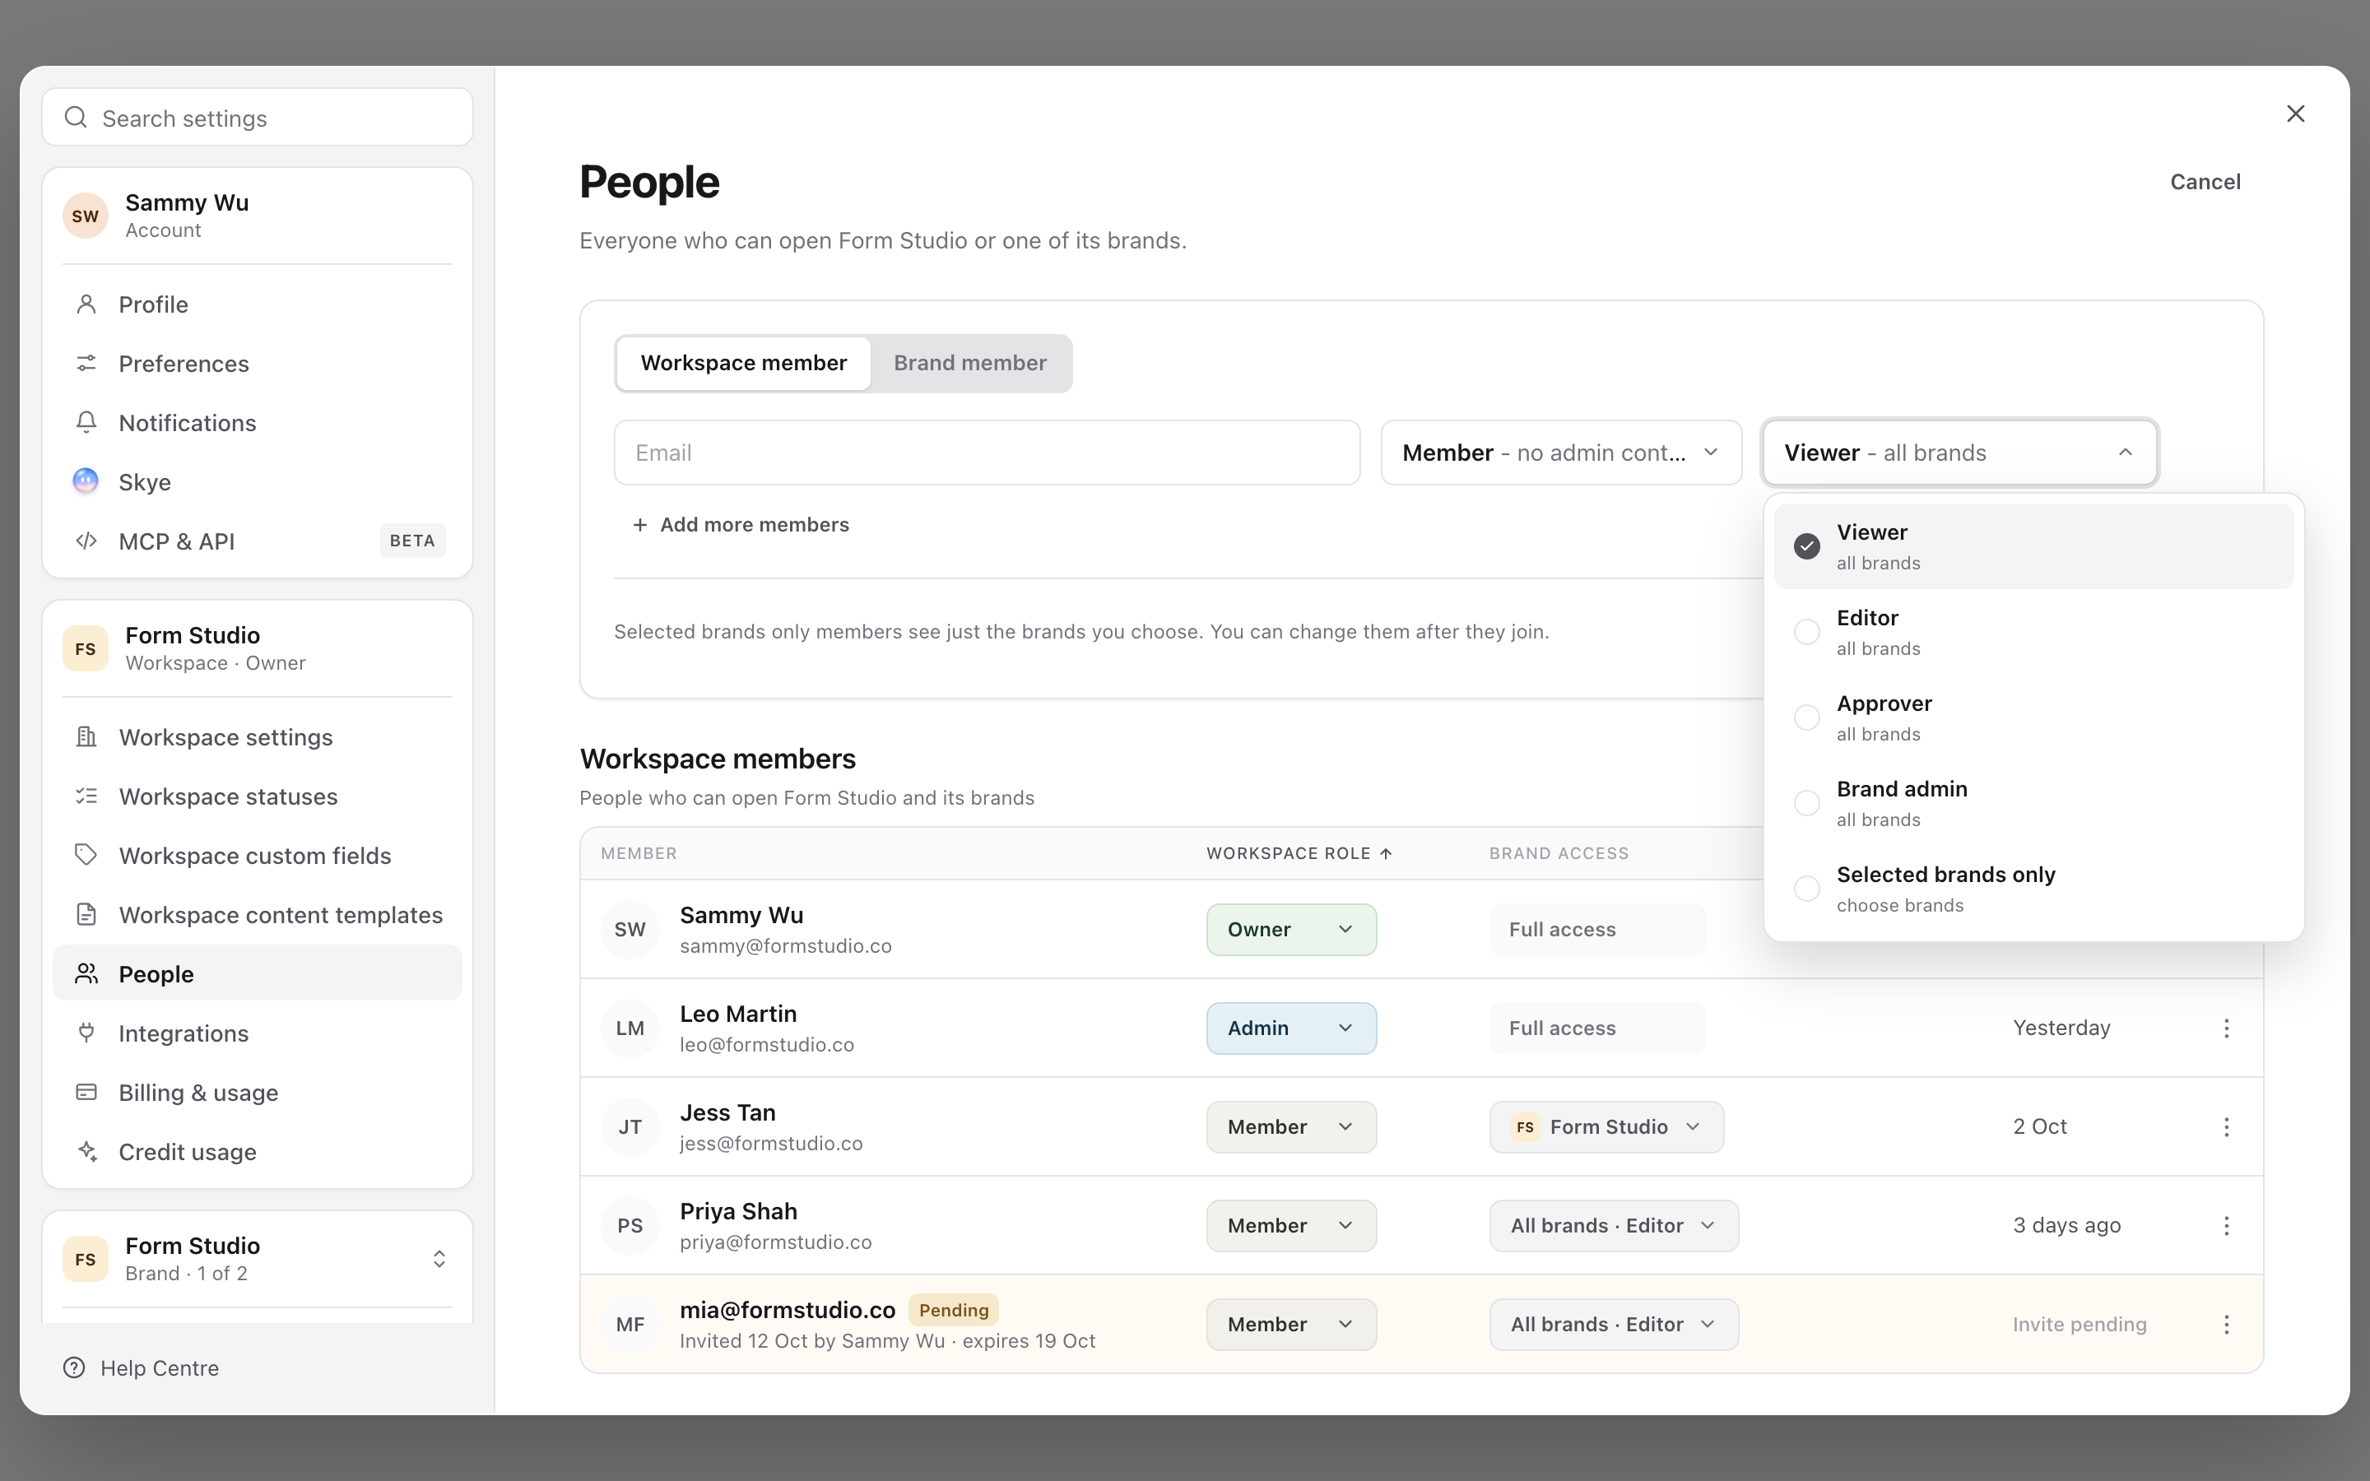This screenshot has width=2370, height=1481.
Task: Click the Profile person icon
Action: [x=86, y=304]
